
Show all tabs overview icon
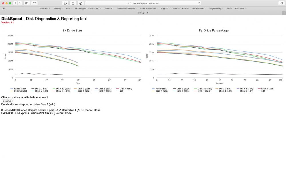tap(281, 3)
